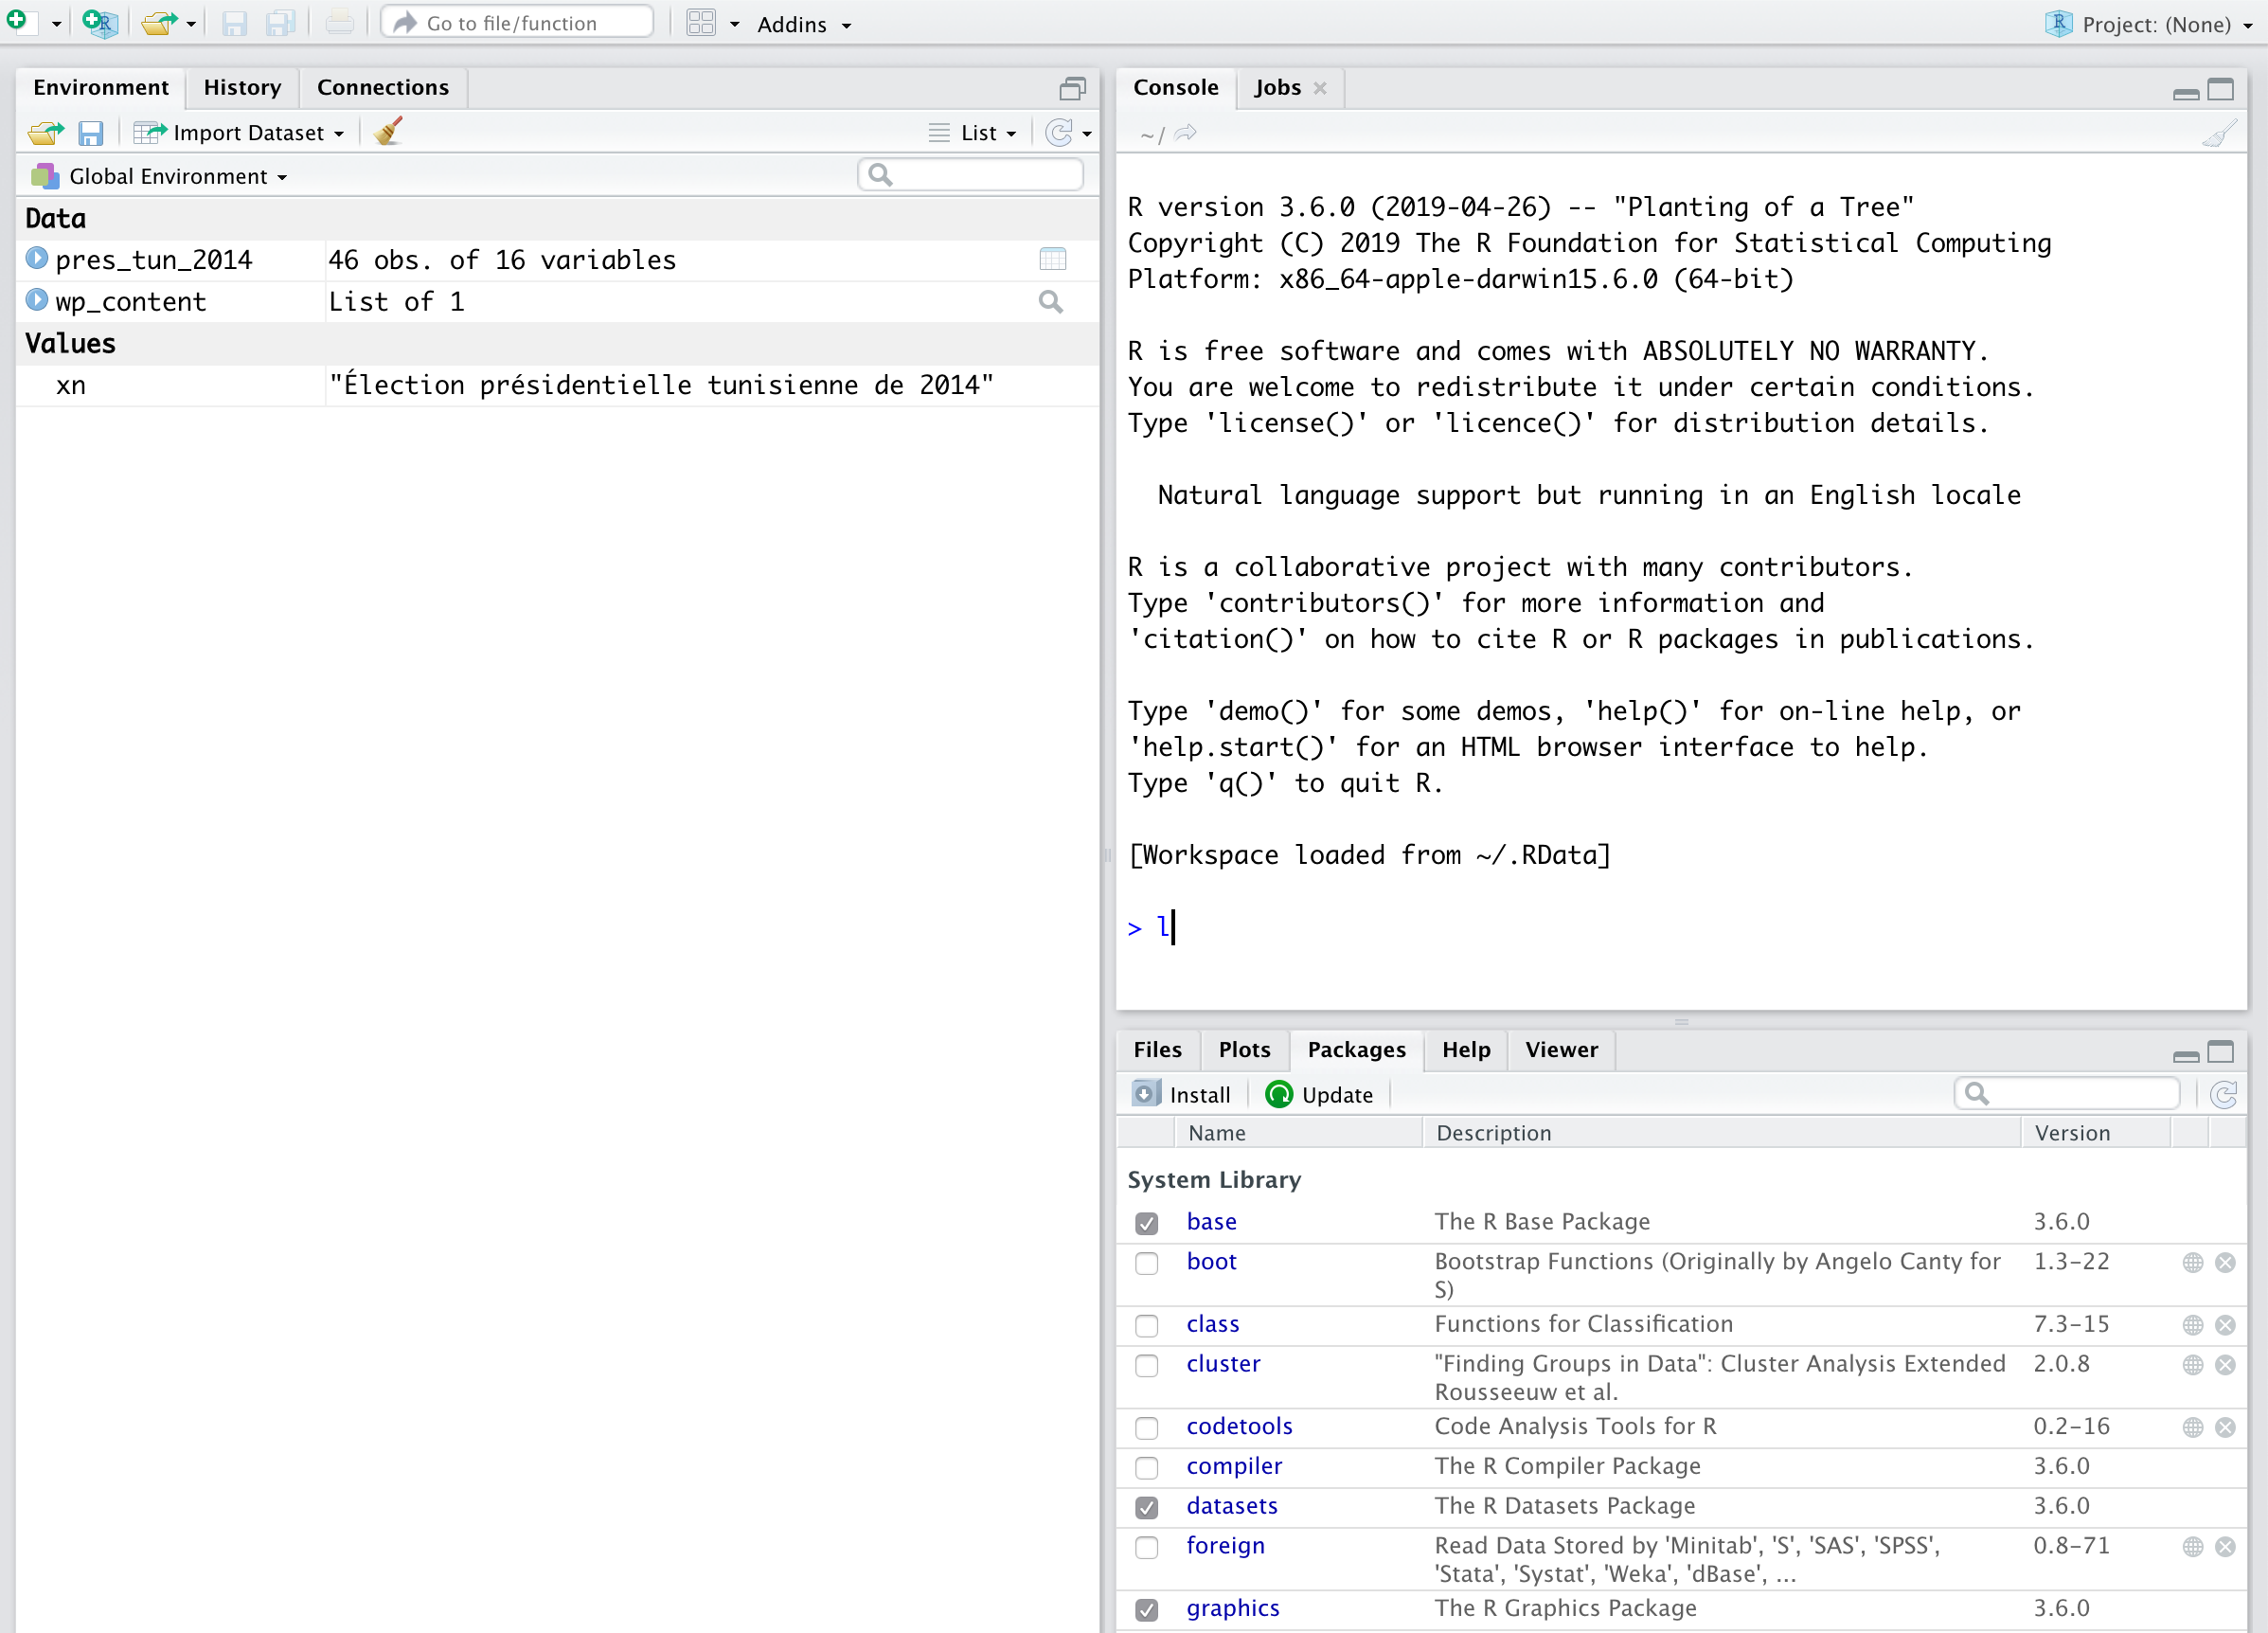Check the boot package to load it
2268x1633 pixels.
[1146, 1263]
